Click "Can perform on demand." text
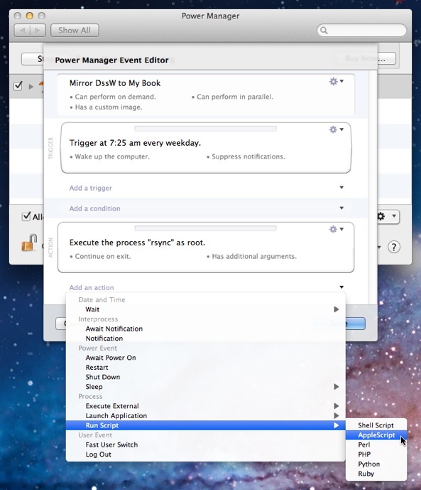Viewport: 421px width, 490px height. coord(116,97)
